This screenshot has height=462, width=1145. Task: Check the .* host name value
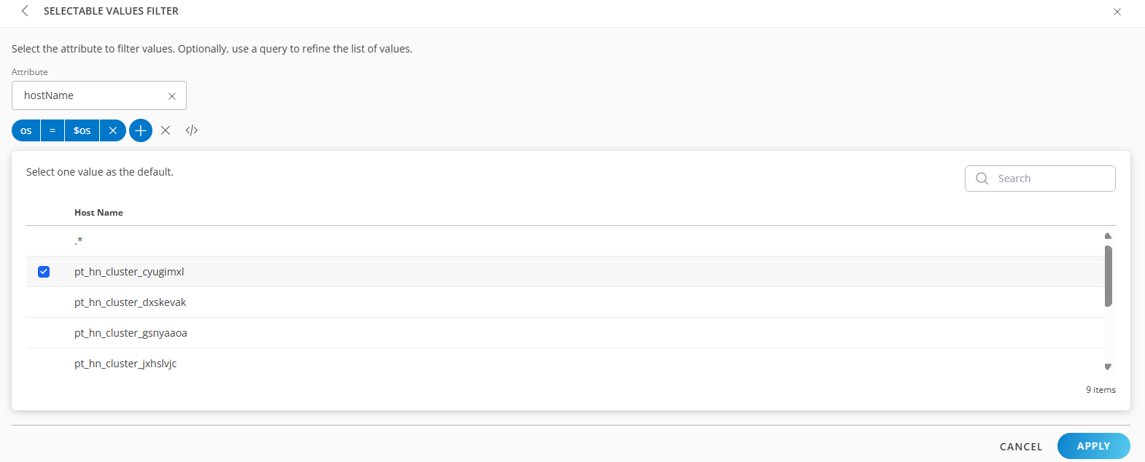(44, 240)
